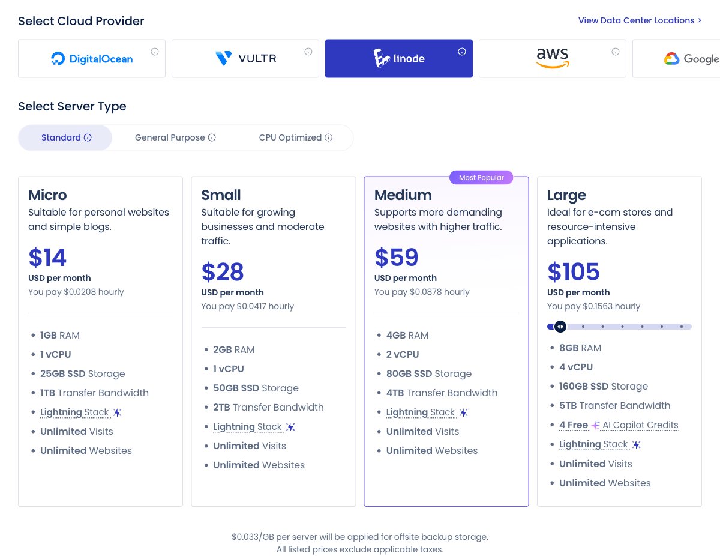The height and width of the screenshot is (556, 720).
Task: Click '80GB SSD Storage' in Medium plan
Action: pyautogui.click(x=429, y=373)
